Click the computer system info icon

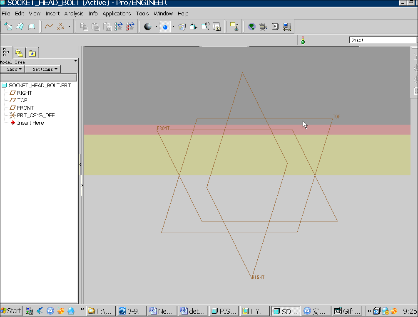[287, 27]
